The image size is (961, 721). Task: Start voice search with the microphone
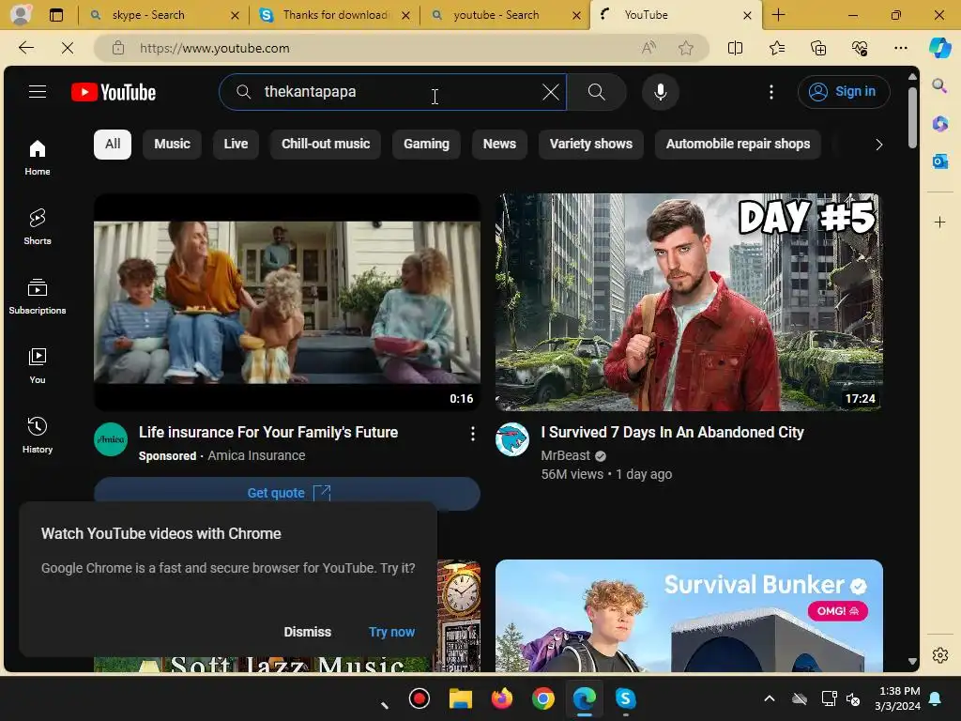point(660,92)
